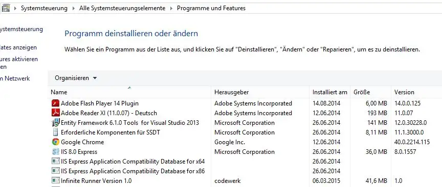Click size value 6,00 MB

pos(377,103)
